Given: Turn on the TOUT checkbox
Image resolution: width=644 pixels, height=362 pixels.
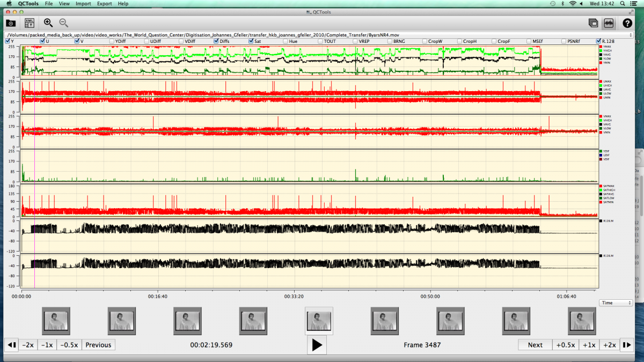Looking at the screenshot, I should 320,41.
